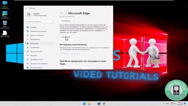Click the Settings gear taskbar icon
Image resolution: width=188 pixels, height=106 pixels.
tap(104, 104)
